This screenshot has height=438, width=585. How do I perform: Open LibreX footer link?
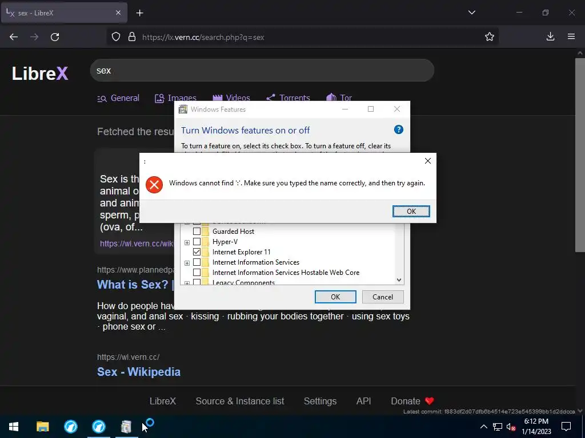coord(163,401)
